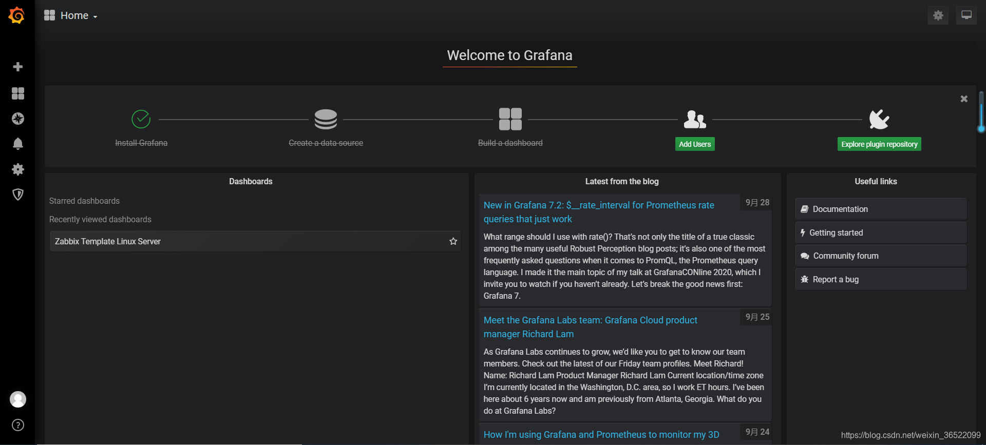Screen dimensions: 986x445
Task: Click the page vertical scrollbar thumb
Action: point(981,112)
